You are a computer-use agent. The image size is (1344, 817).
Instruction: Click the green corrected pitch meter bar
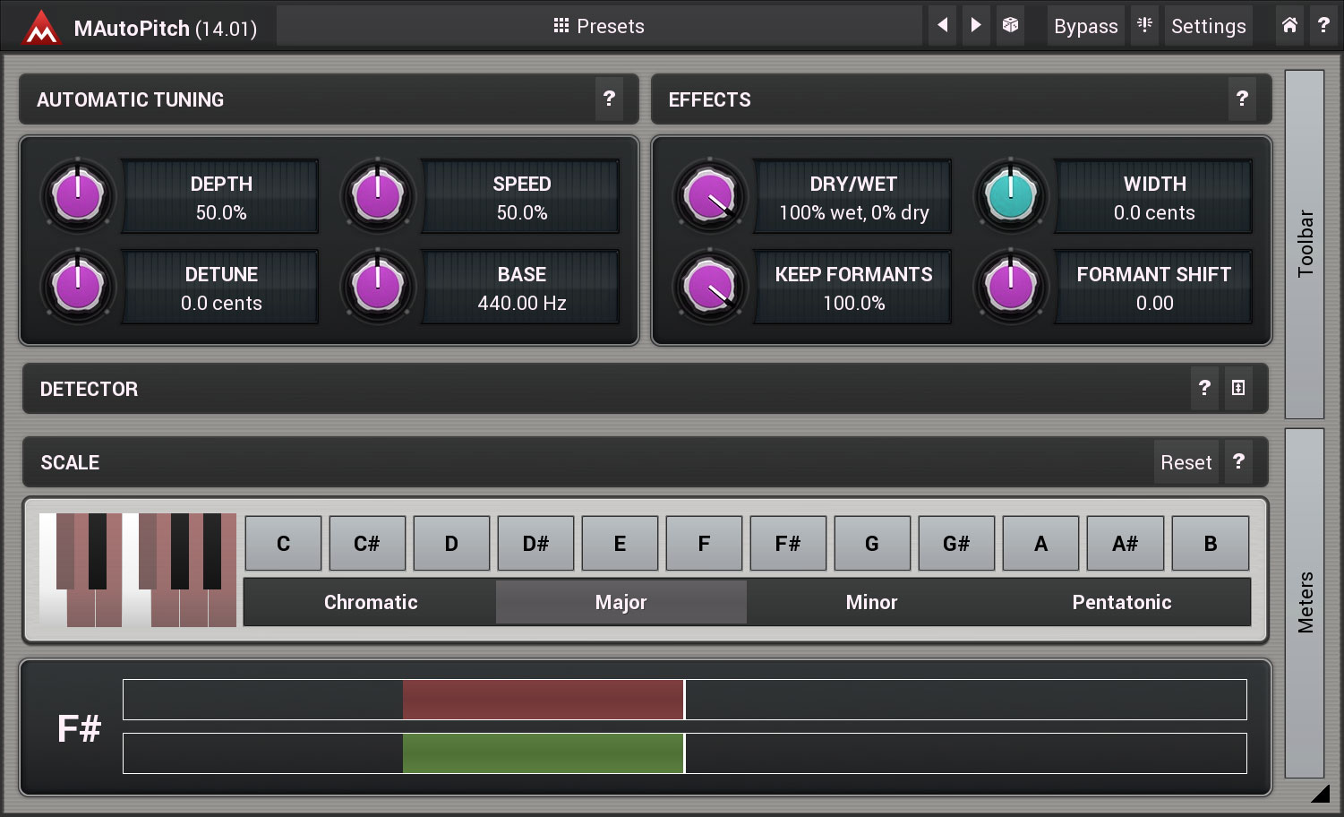point(544,753)
